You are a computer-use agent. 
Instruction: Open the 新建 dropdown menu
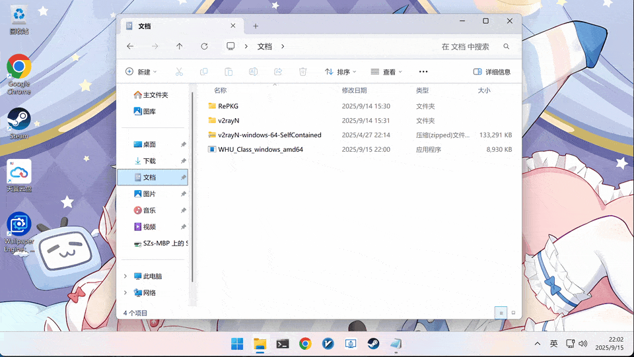click(x=141, y=72)
